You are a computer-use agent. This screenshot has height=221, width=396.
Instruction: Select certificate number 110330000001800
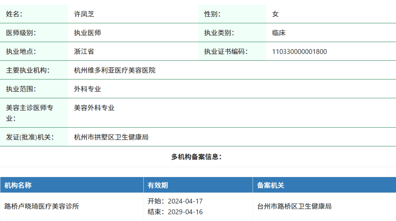(x=299, y=52)
